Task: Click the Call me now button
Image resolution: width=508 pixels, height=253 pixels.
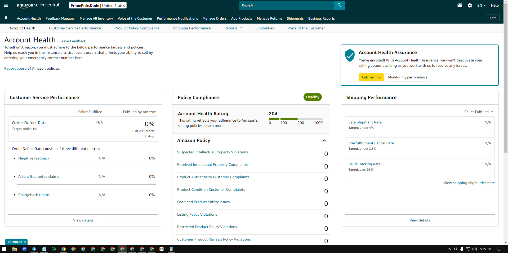Action: [x=371, y=77]
